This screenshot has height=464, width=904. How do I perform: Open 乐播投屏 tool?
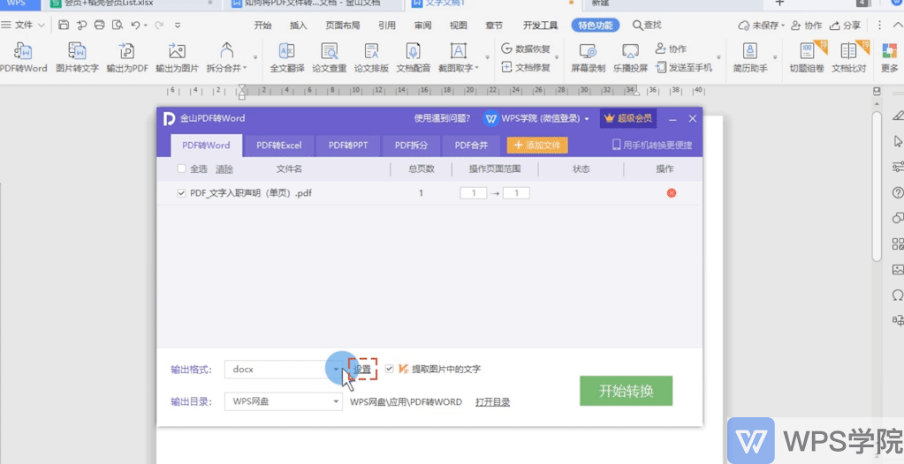tap(630, 57)
